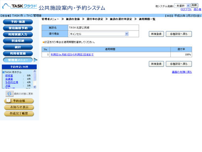The width and height of the screenshot is (202, 152).
Task: Open the 利用実績入力 menu
Action: coord(18,34)
